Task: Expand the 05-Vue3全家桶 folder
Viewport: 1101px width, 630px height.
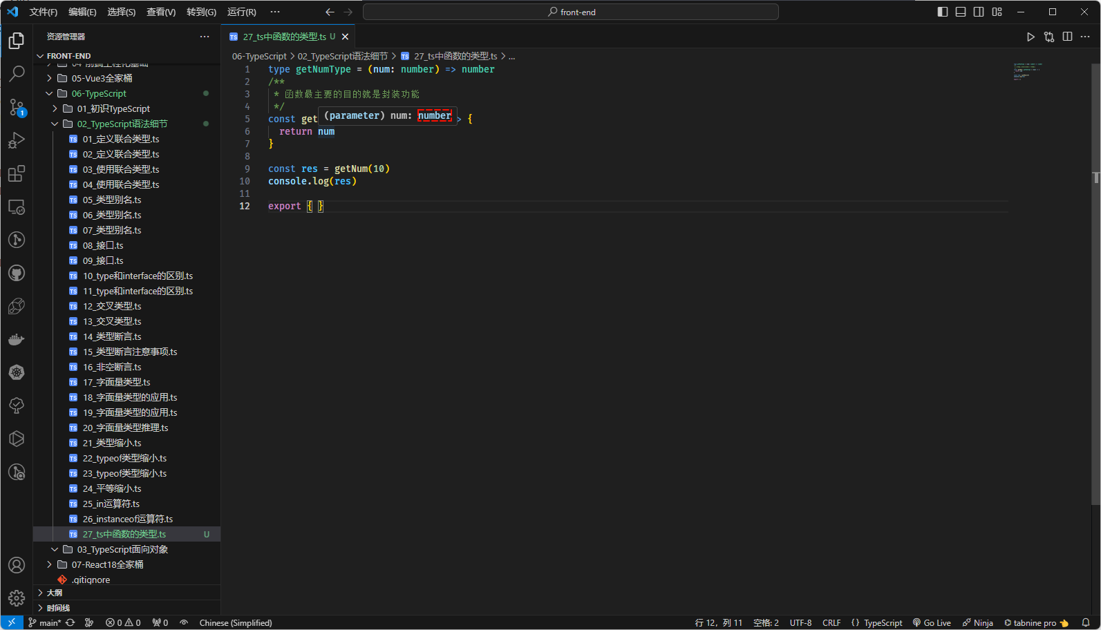Action: [x=102, y=78]
